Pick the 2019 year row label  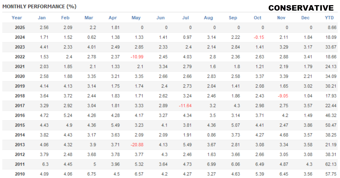pos(20,86)
